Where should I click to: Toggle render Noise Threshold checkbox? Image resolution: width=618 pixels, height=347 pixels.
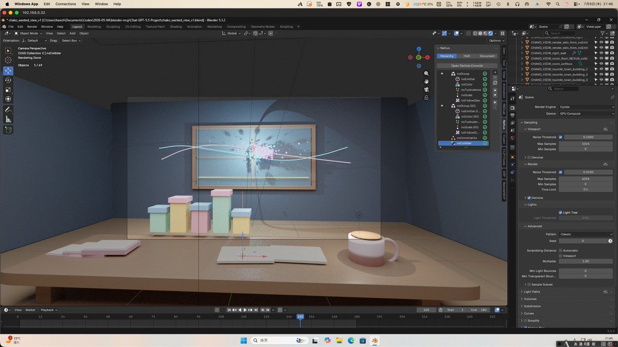[x=560, y=172]
